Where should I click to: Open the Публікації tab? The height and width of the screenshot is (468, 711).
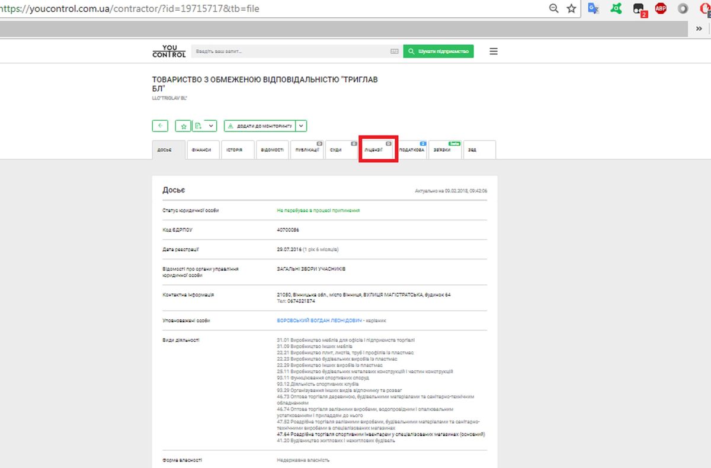click(307, 150)
